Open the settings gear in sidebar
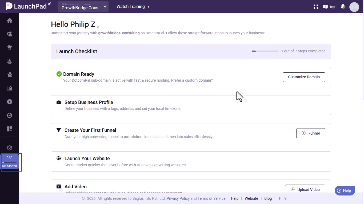Image resolution: width=364 pixels, height=204 pixels. (10, 148)
